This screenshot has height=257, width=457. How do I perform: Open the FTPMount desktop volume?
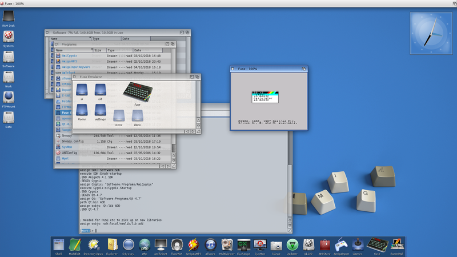[9, 97]
